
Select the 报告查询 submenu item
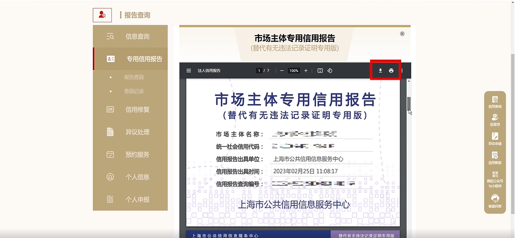pyautogui.click(x=134, y=77)
